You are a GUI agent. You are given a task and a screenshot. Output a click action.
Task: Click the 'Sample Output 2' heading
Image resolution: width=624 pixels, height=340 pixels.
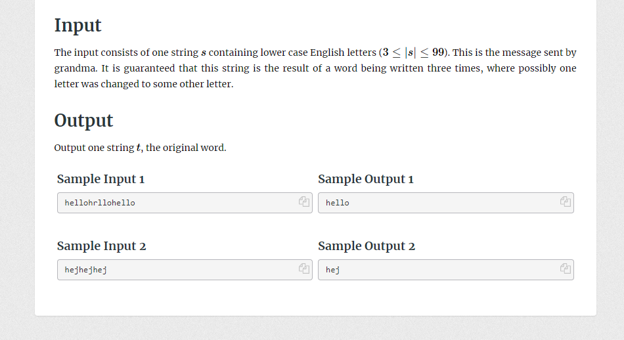pyautogui.click(x=367, y=245)
